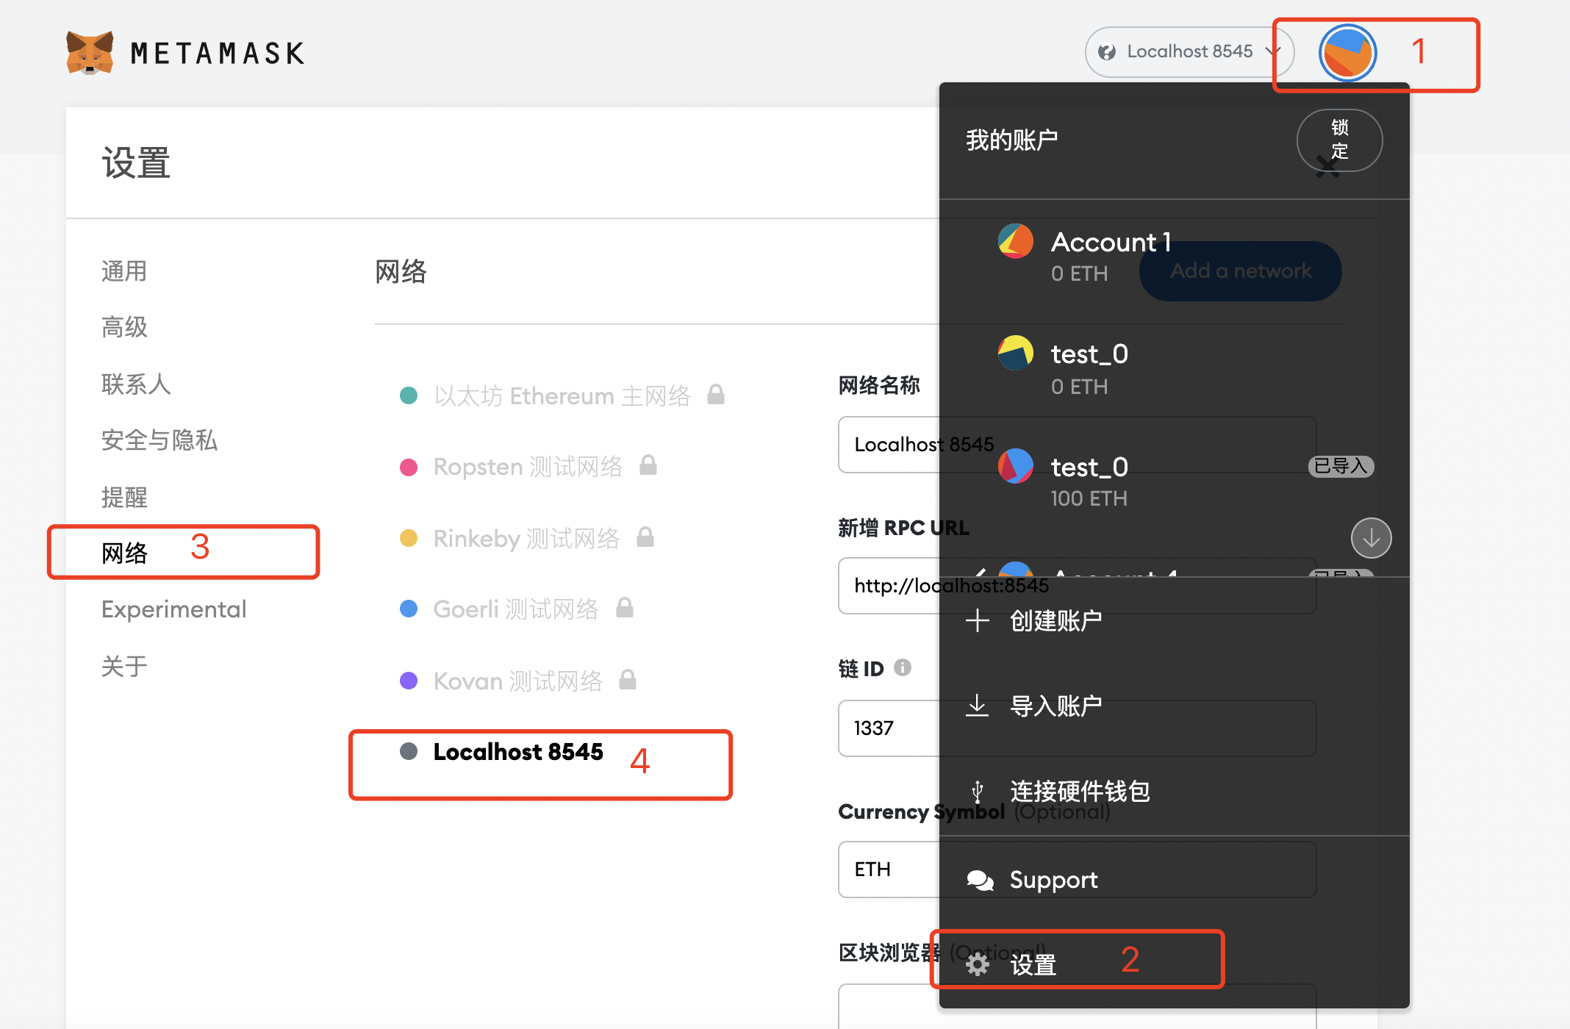Choose 导入账户 to import an account
Viewport: 1570px width, 1029px height.
pos(1174,706)
